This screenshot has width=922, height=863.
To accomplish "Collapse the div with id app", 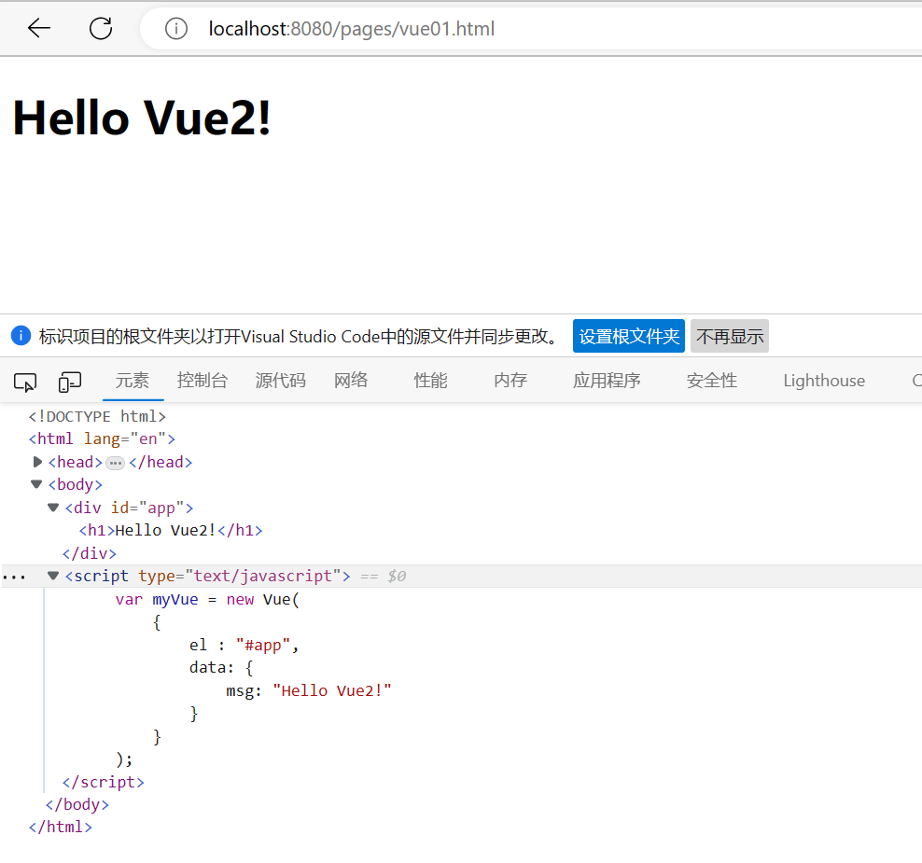I will (x=53, y=507).
